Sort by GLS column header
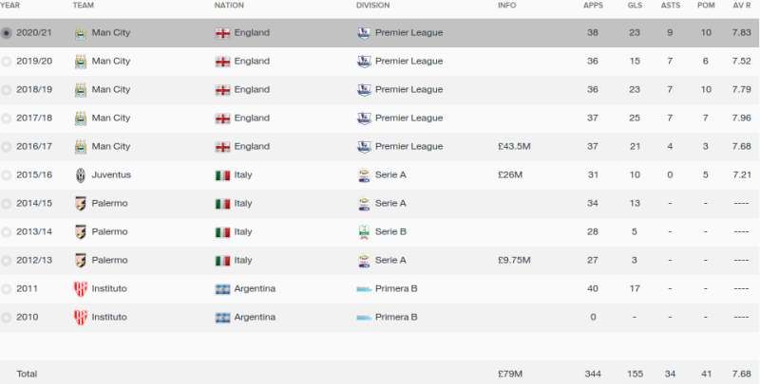 click(x=635, y=6)
